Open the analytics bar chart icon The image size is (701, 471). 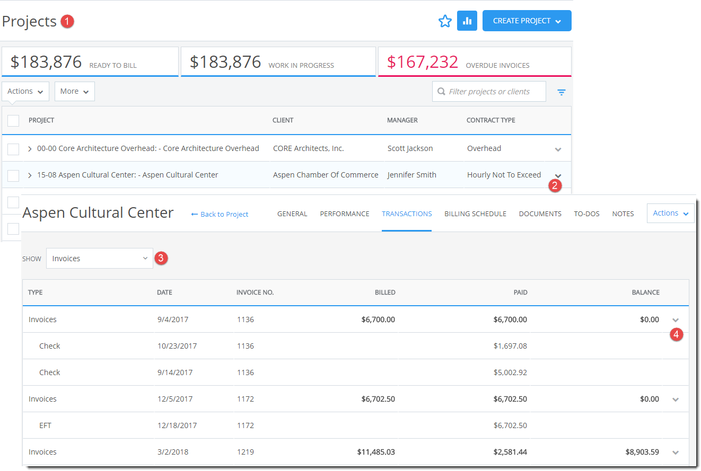[467, 21]
